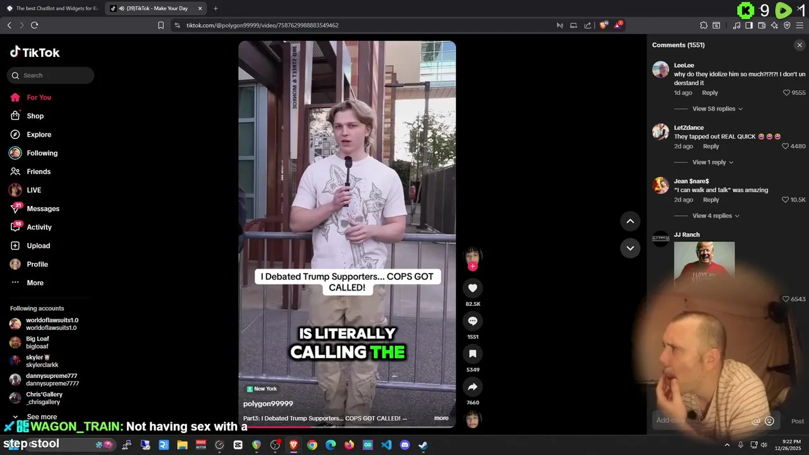Share the video with arrow icon
The width and height of the screenshot is (809, 455).
(x=472, y=387)
